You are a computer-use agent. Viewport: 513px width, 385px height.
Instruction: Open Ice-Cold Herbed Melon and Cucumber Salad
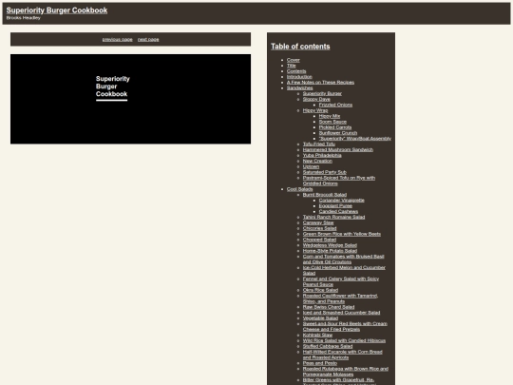(344, 270)
